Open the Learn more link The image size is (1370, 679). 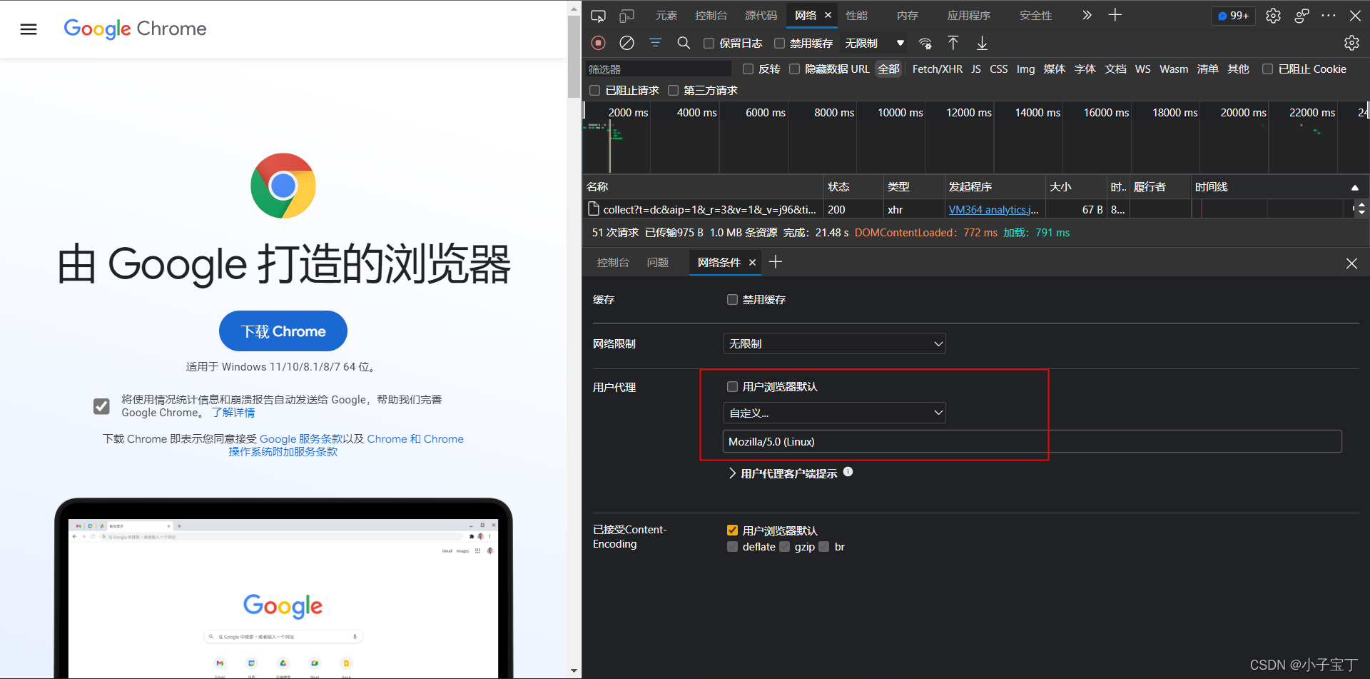pyautogui.click(x=233, y=413)
